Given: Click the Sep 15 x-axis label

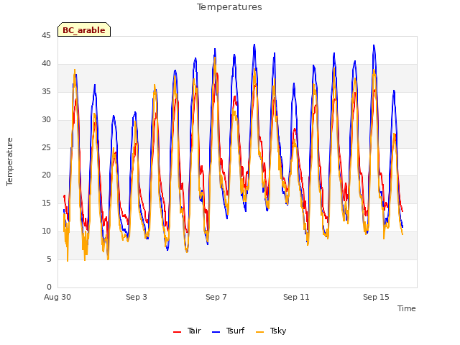Looking at the screenshot, I should 376,297.
